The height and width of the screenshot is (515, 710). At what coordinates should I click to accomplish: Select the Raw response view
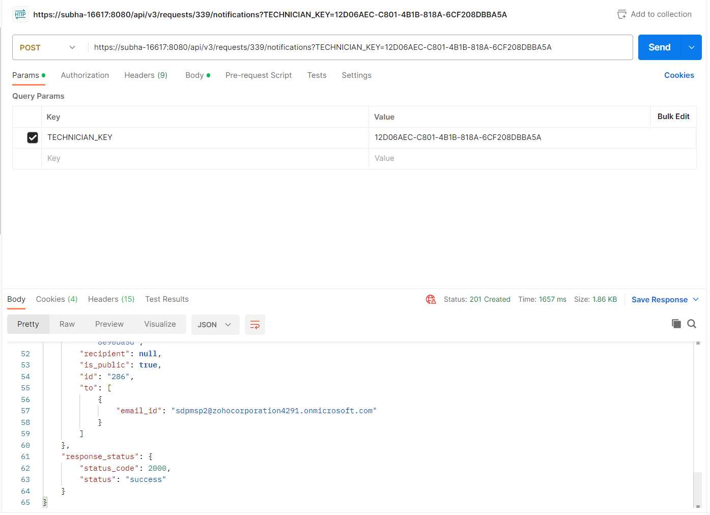[x=67, y=324]
